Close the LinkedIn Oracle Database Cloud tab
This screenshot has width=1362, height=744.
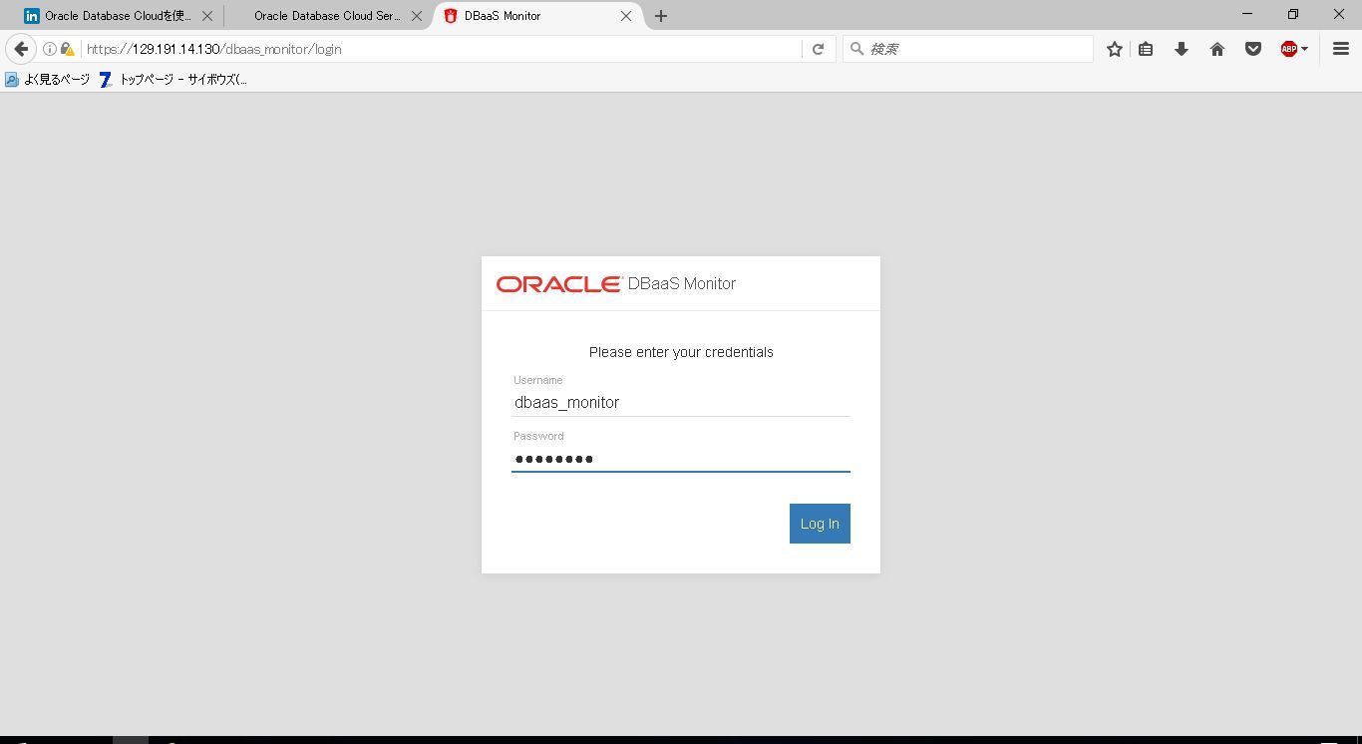[207, 16]
